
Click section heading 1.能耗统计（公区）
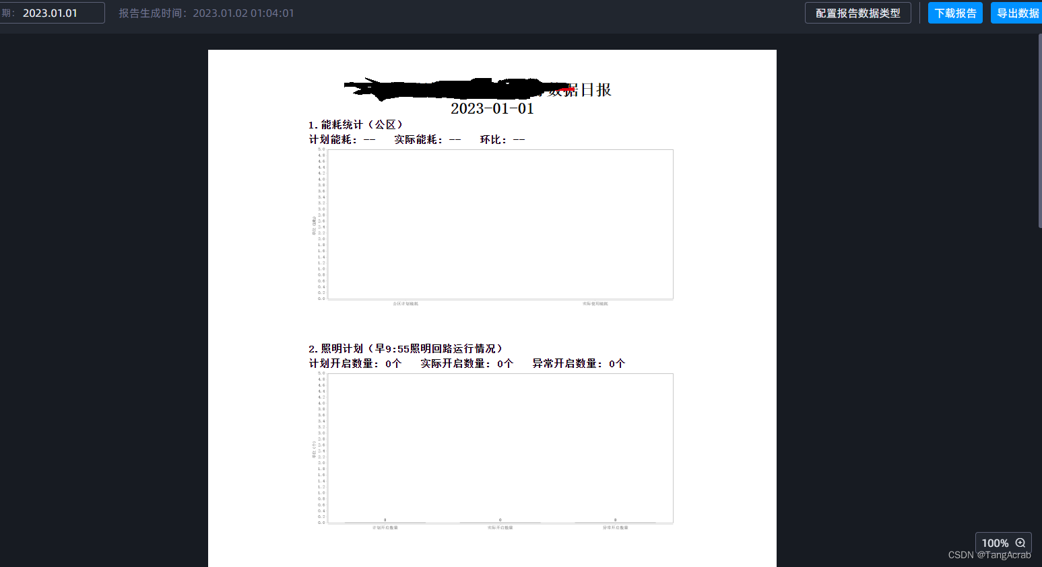pyautogui.click(x=356, y=124)
